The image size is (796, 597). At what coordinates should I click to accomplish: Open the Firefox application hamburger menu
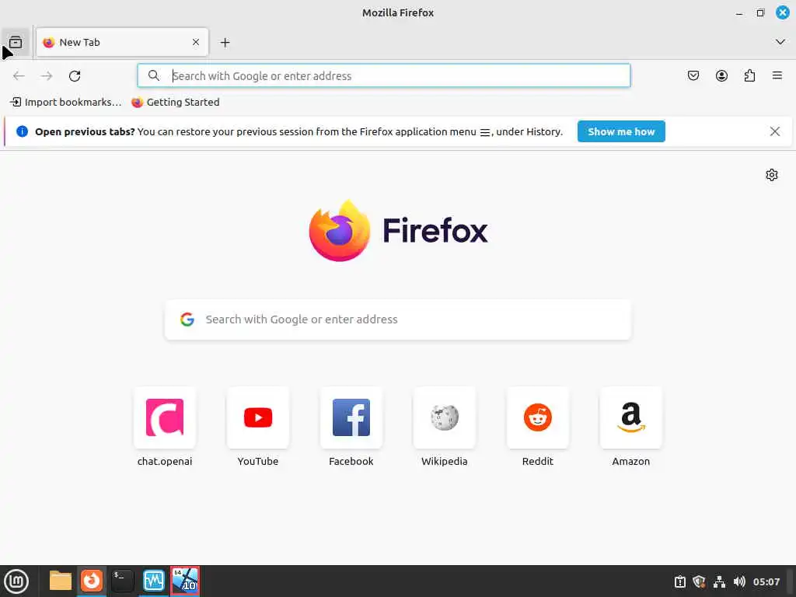tap(777, 75)
